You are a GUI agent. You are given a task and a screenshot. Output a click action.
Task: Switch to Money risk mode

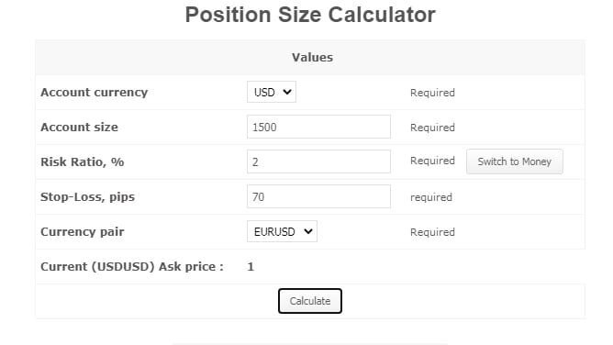coord(515,161)
